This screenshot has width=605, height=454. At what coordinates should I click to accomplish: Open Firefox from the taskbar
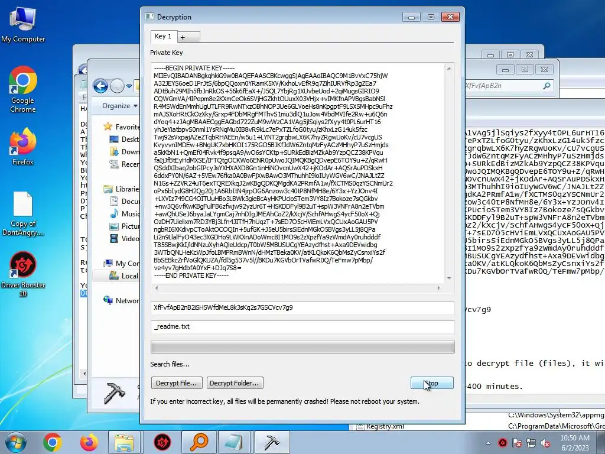[x=89, y=442]
